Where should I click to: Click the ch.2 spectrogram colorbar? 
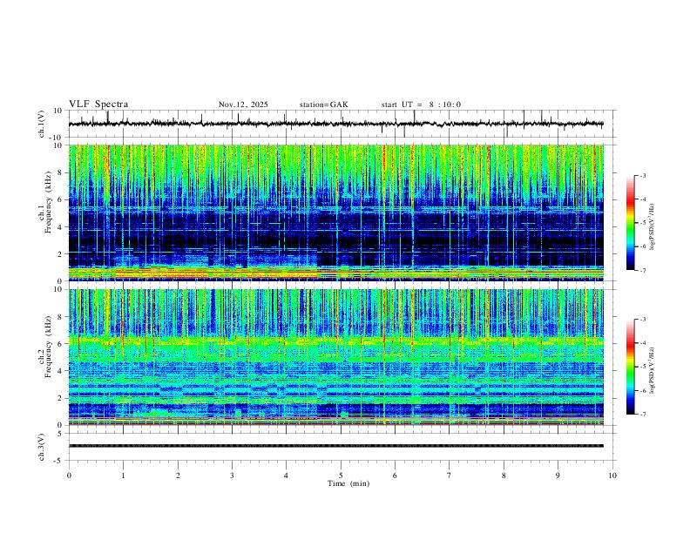(x=630, y=367)
